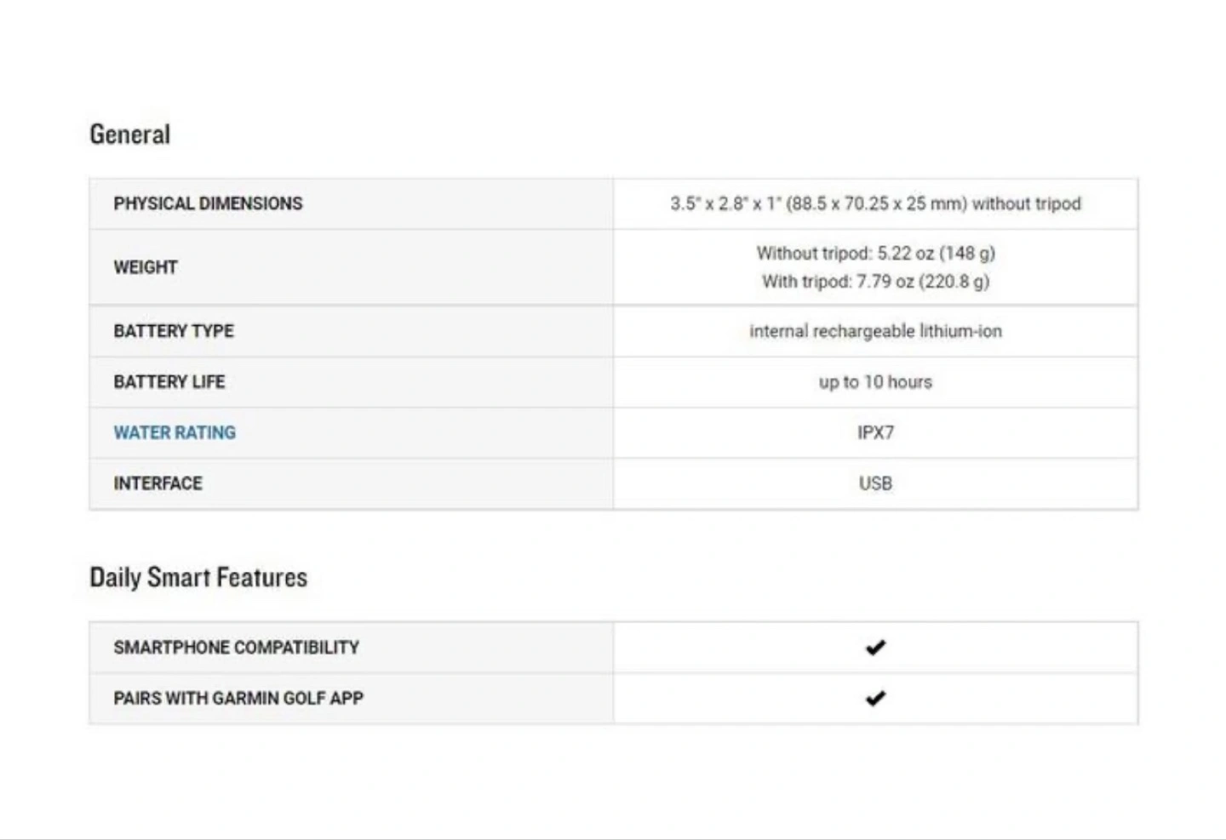
Task: Click the With tripod 7.79 oz weight line
Action: point(875,282)
